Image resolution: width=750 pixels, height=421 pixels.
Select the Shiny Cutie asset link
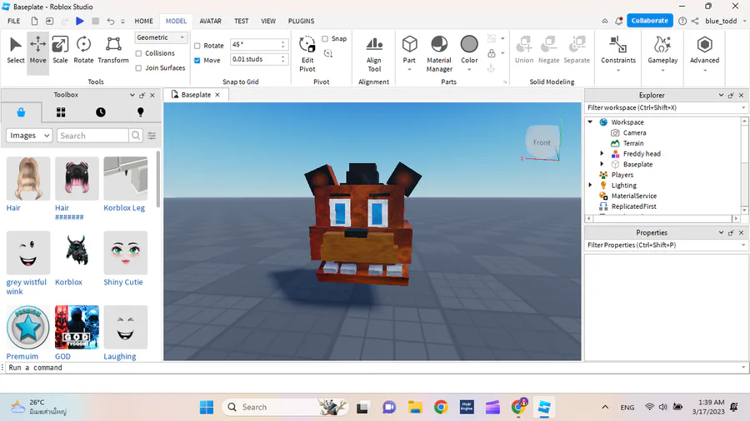123,282
